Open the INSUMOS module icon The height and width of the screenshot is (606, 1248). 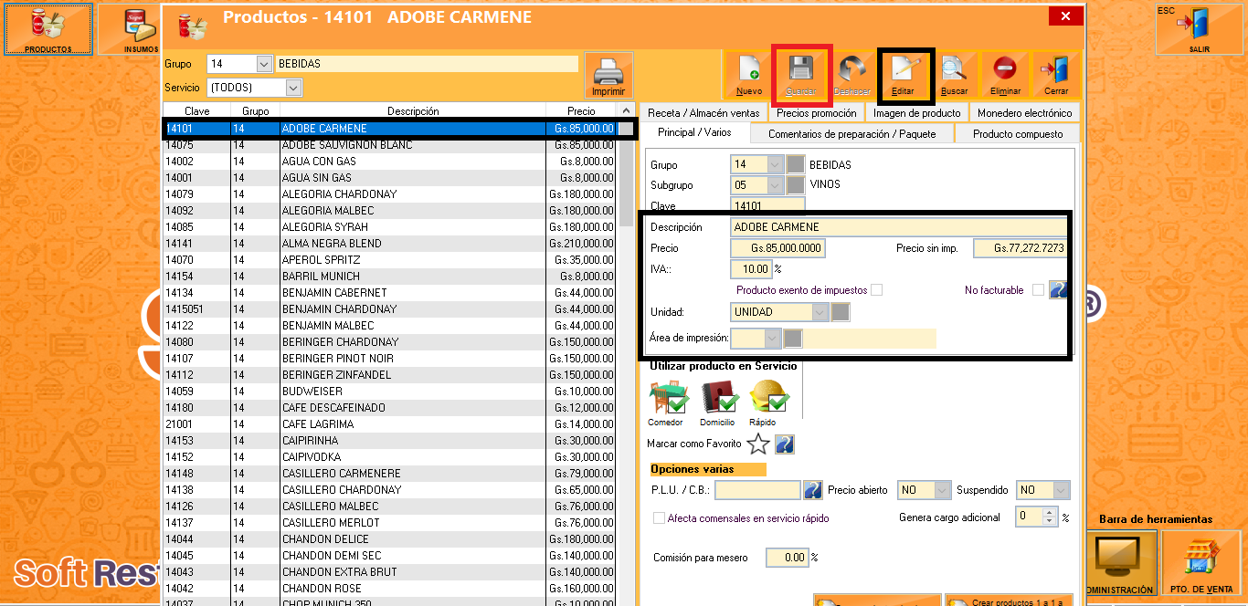coord(130,29)
